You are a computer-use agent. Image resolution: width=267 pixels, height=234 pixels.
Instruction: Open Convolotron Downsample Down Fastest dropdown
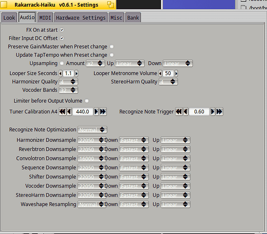tap(134, 159)
